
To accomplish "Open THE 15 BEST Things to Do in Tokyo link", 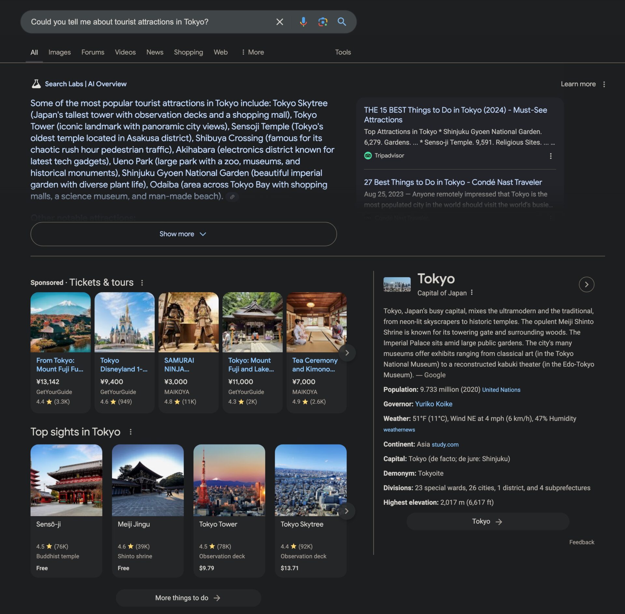I will (455, 115).
